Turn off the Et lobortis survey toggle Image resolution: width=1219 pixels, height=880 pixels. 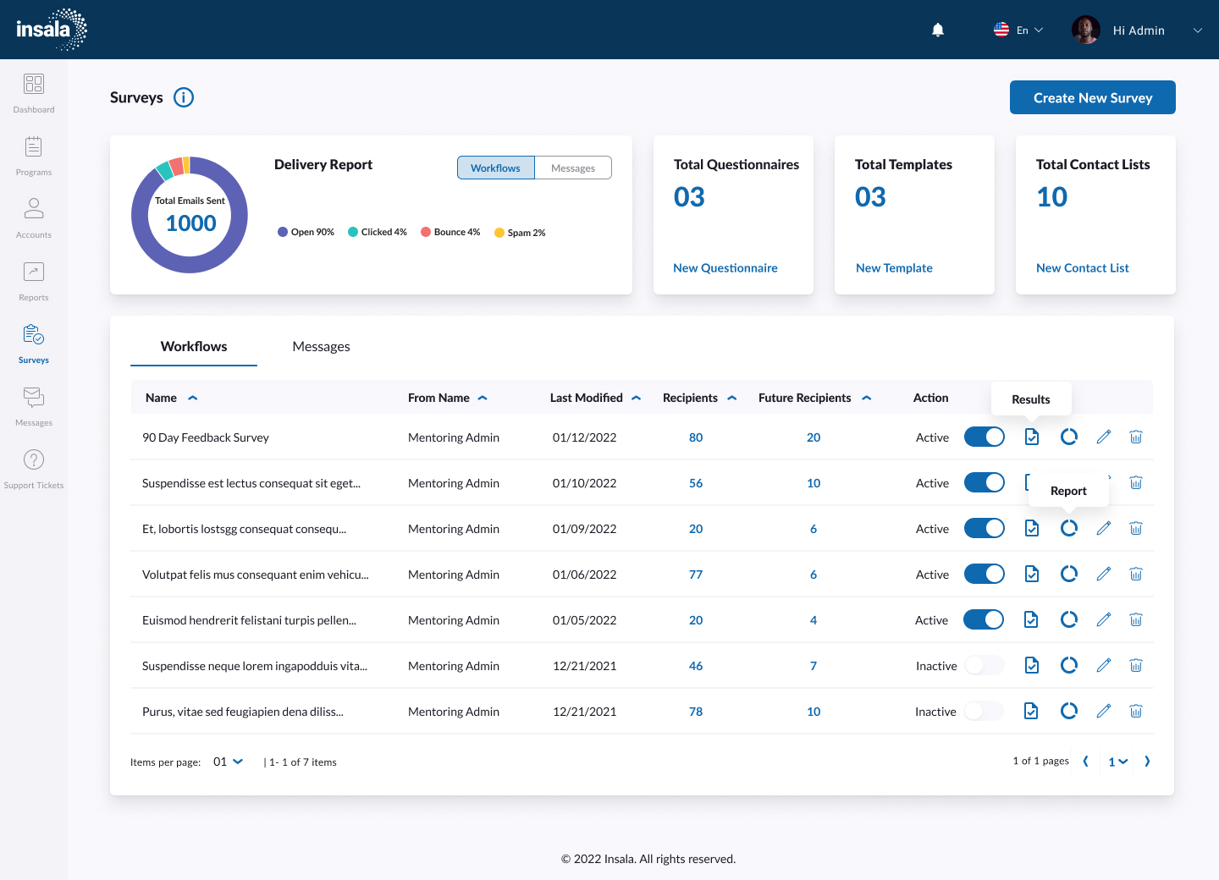(x=985, y=528)
